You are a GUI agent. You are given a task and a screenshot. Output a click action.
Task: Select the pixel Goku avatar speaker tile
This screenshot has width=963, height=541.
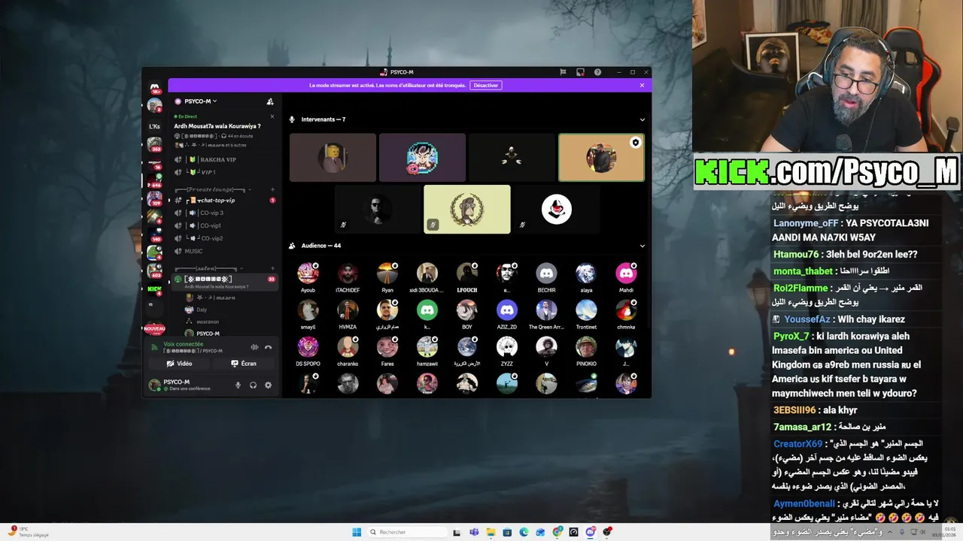422,158
